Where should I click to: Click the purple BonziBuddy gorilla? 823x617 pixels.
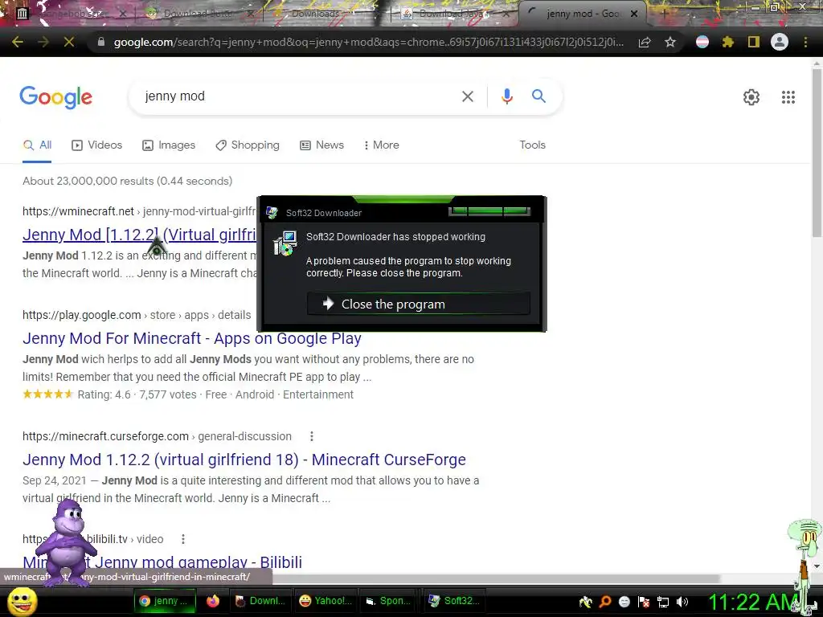click(x=66, y=542)
